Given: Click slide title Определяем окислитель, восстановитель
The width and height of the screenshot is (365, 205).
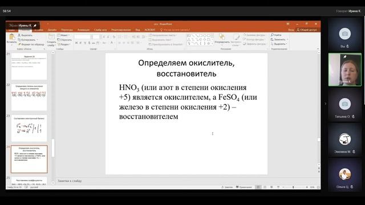Looking at the screenshot, I should click(x=186, y=68).
